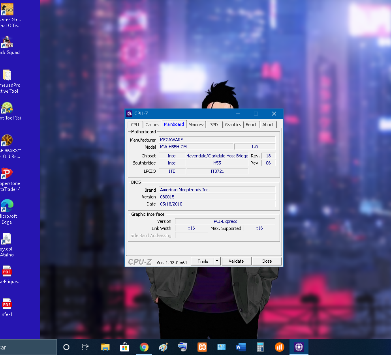Click the PCI-Express version field
The width and height of the screenshot is (391, 355).
tap(225, 221)
